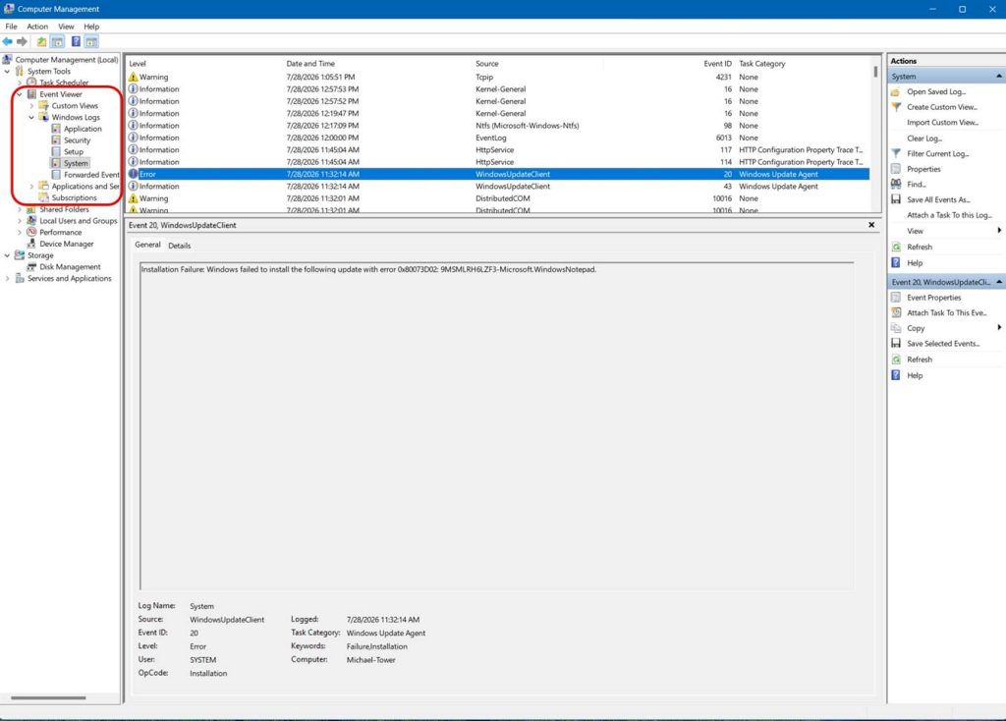The width and height of the screenshot is (1006, 721).
Task: Click the Up one level folder icon
Action: [41, 41]
